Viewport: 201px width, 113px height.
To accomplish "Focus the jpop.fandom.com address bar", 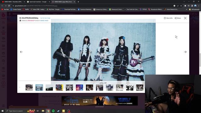I will pos(92,6).
